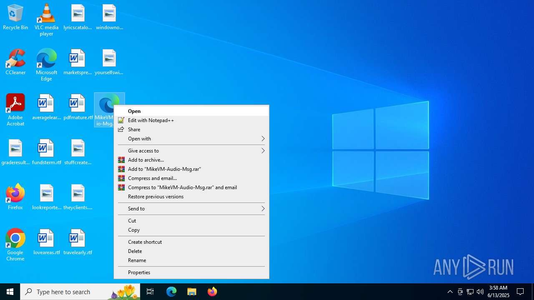The image size is (534, 300).
Task: Launch Edge from the taskbar
Action: point(171,292)
